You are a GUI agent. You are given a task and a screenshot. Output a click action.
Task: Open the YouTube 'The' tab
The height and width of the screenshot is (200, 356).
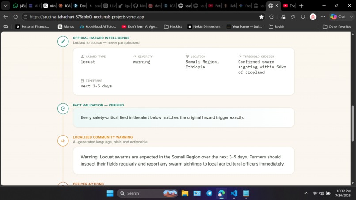(x=289, y=6)
